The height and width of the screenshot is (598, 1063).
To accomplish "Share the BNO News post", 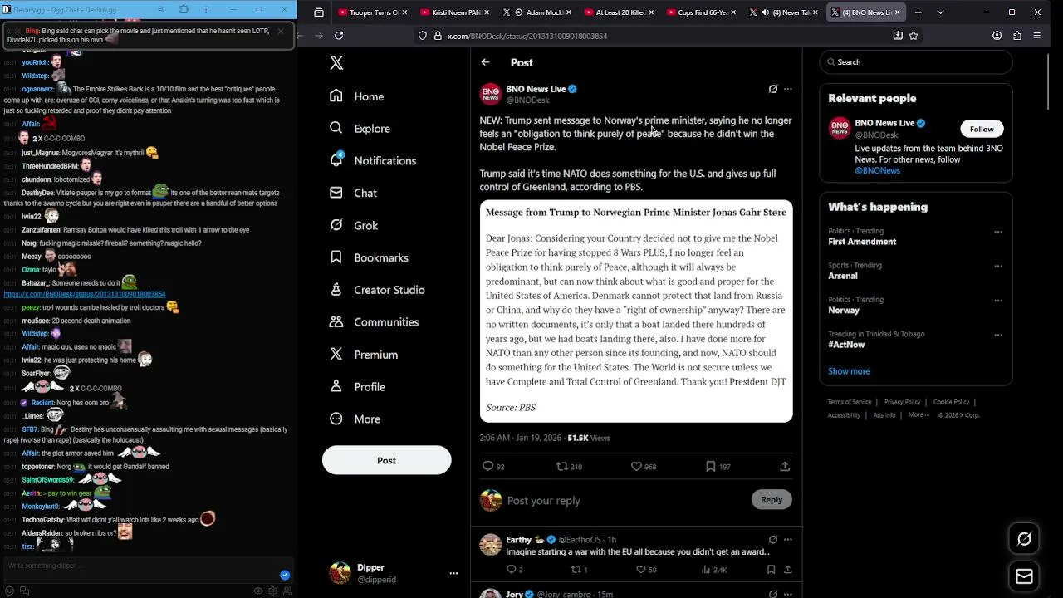I will point(785,467).
